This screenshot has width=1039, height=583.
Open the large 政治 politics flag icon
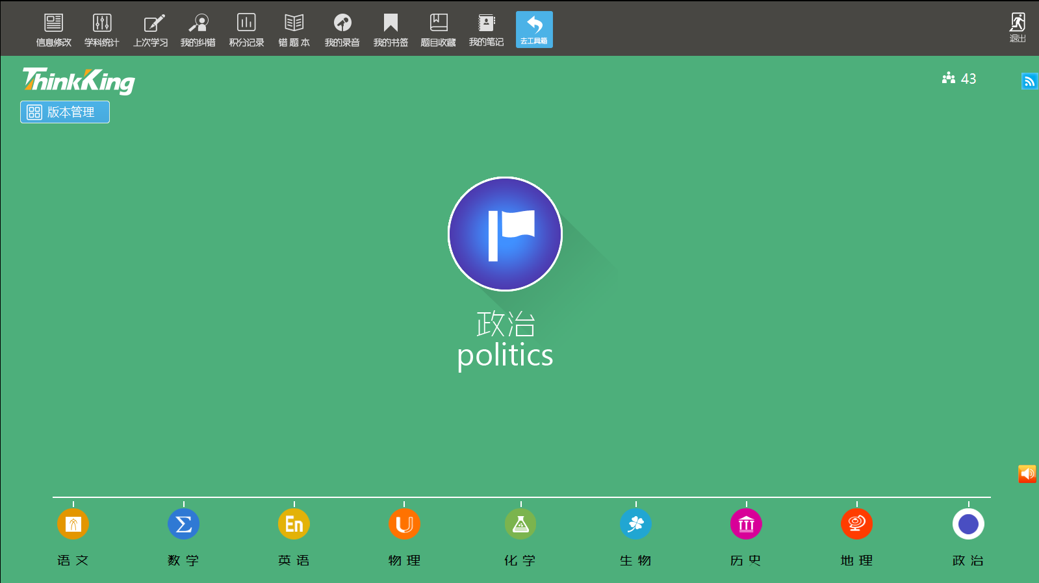pyautogui.click(x=505, y=234)
